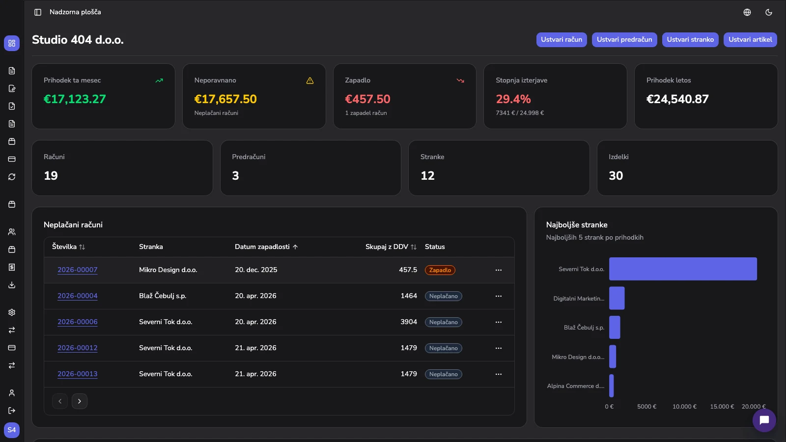Sort table by Številka column

(x=69, y=247)
